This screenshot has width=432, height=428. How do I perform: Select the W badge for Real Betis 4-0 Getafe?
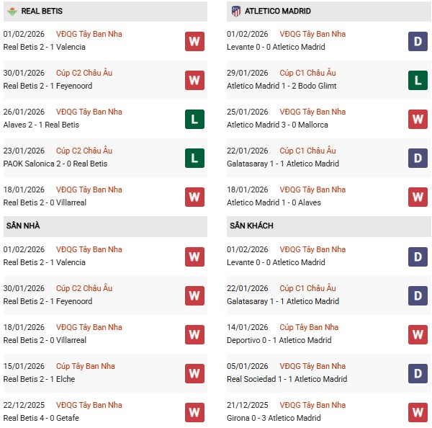click(194, 412)
